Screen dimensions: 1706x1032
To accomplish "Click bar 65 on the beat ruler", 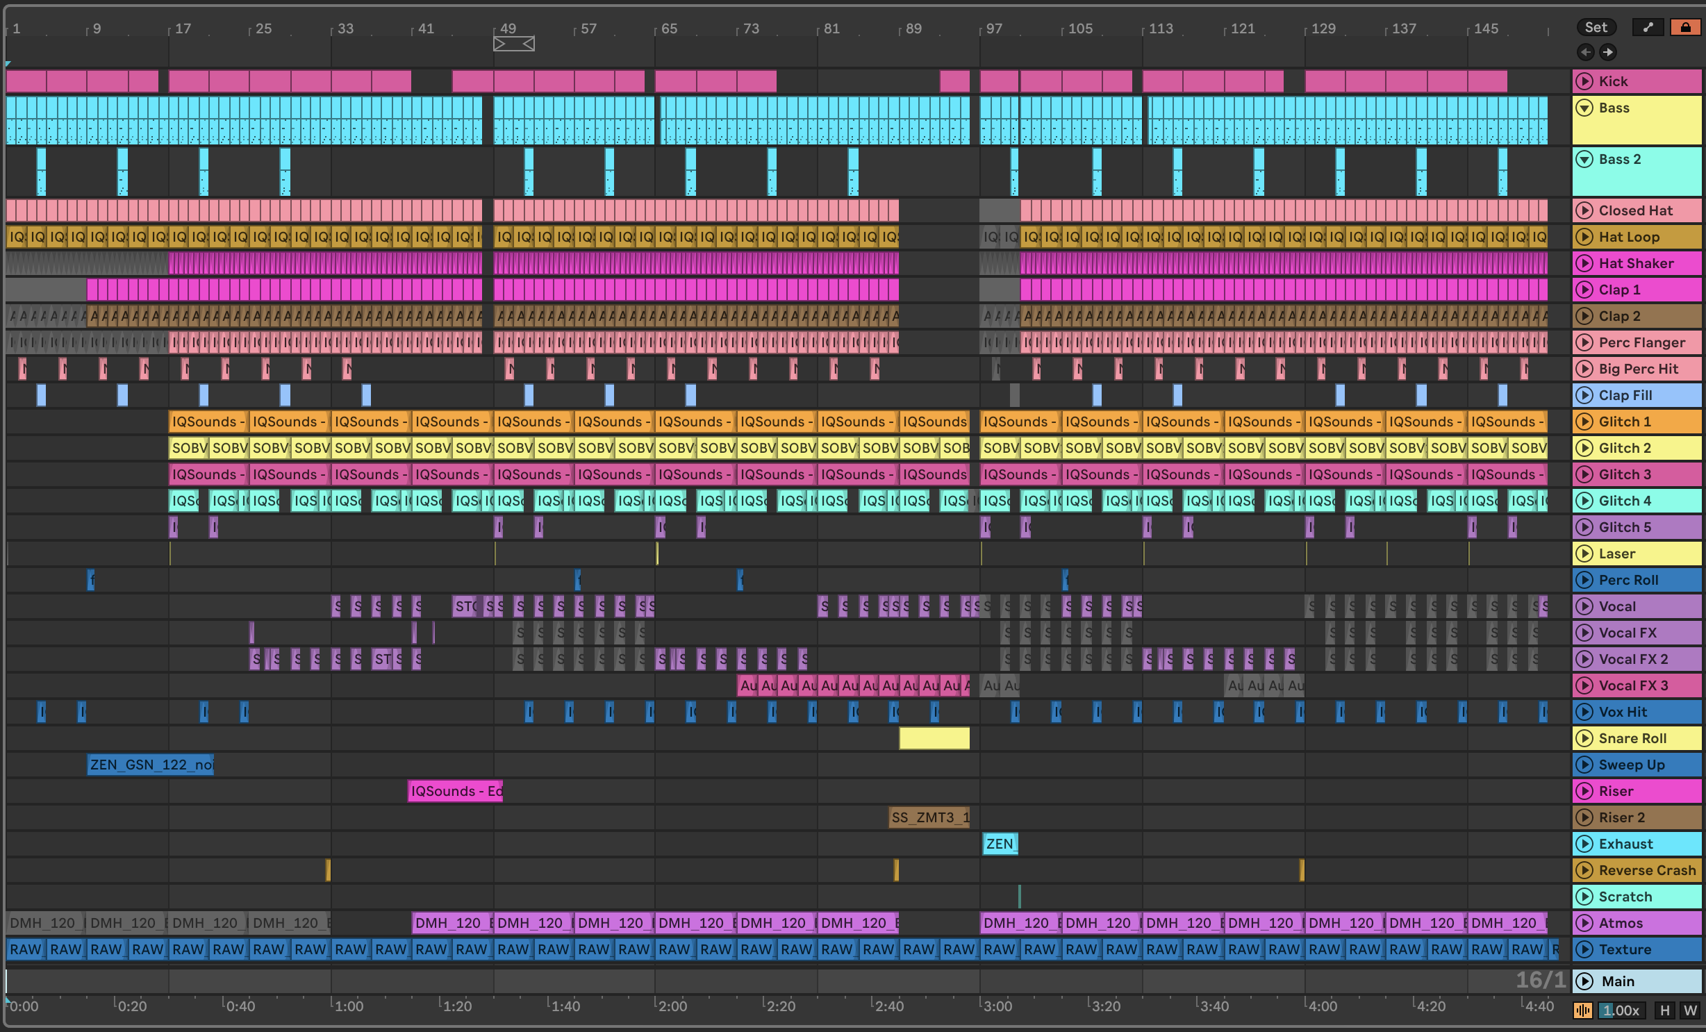I will 669,28.
